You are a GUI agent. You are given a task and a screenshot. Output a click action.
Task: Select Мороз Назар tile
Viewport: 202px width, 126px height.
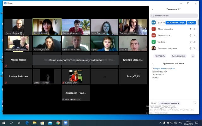click(x=18, y=60)
